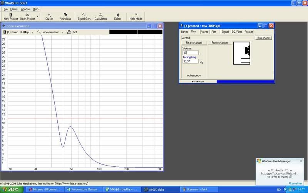Open the '[1]vented : 3004spl' project dropdown
The width and height of the screenshot is (308, 193).
tap(19, 32)
